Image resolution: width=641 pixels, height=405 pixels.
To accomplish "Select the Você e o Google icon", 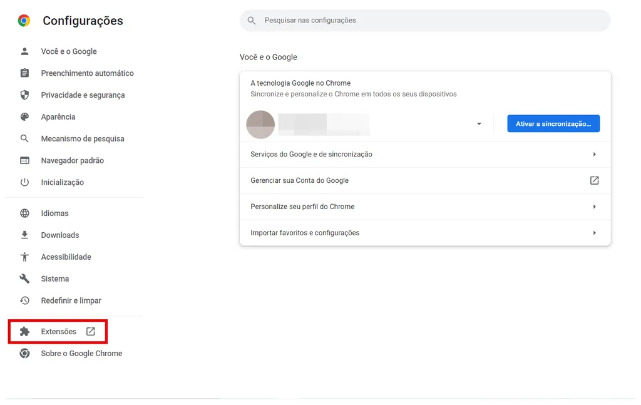I will tap(24, 51).
